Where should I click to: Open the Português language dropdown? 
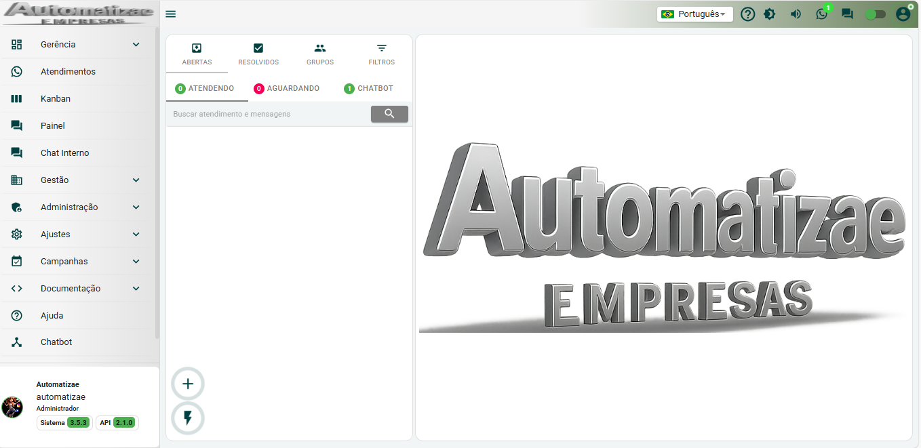pyautogui.click(x=694, y=14)
